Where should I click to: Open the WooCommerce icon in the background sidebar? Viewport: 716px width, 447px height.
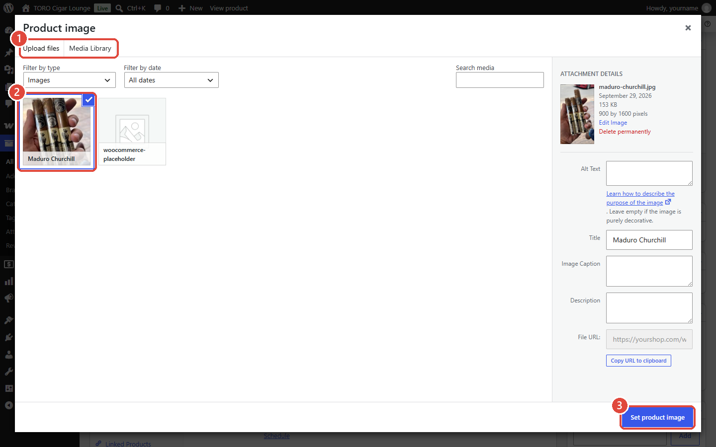tap(8, 126)
